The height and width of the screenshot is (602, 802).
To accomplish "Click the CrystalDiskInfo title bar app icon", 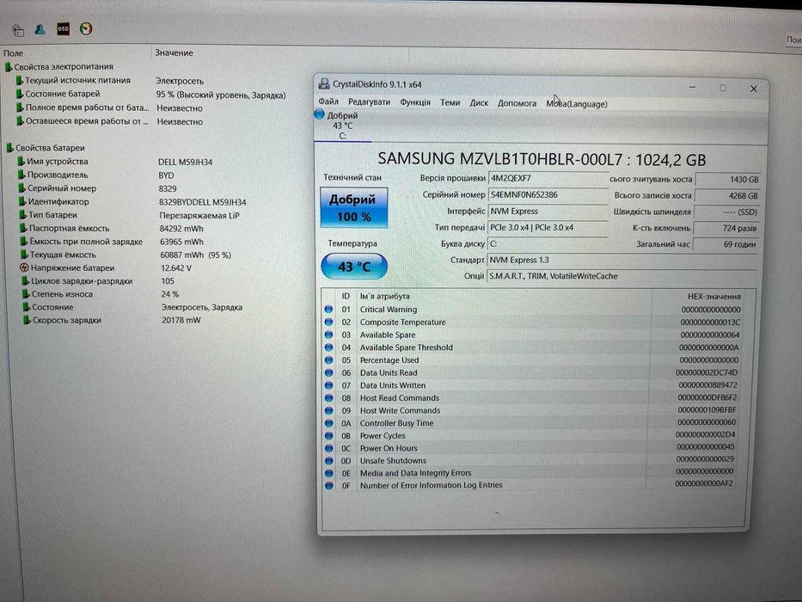I will (324, 83).
